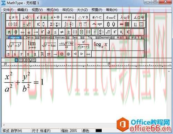Open the 文件(F) menu
This screenshot has height=134, width=173.
8,10
